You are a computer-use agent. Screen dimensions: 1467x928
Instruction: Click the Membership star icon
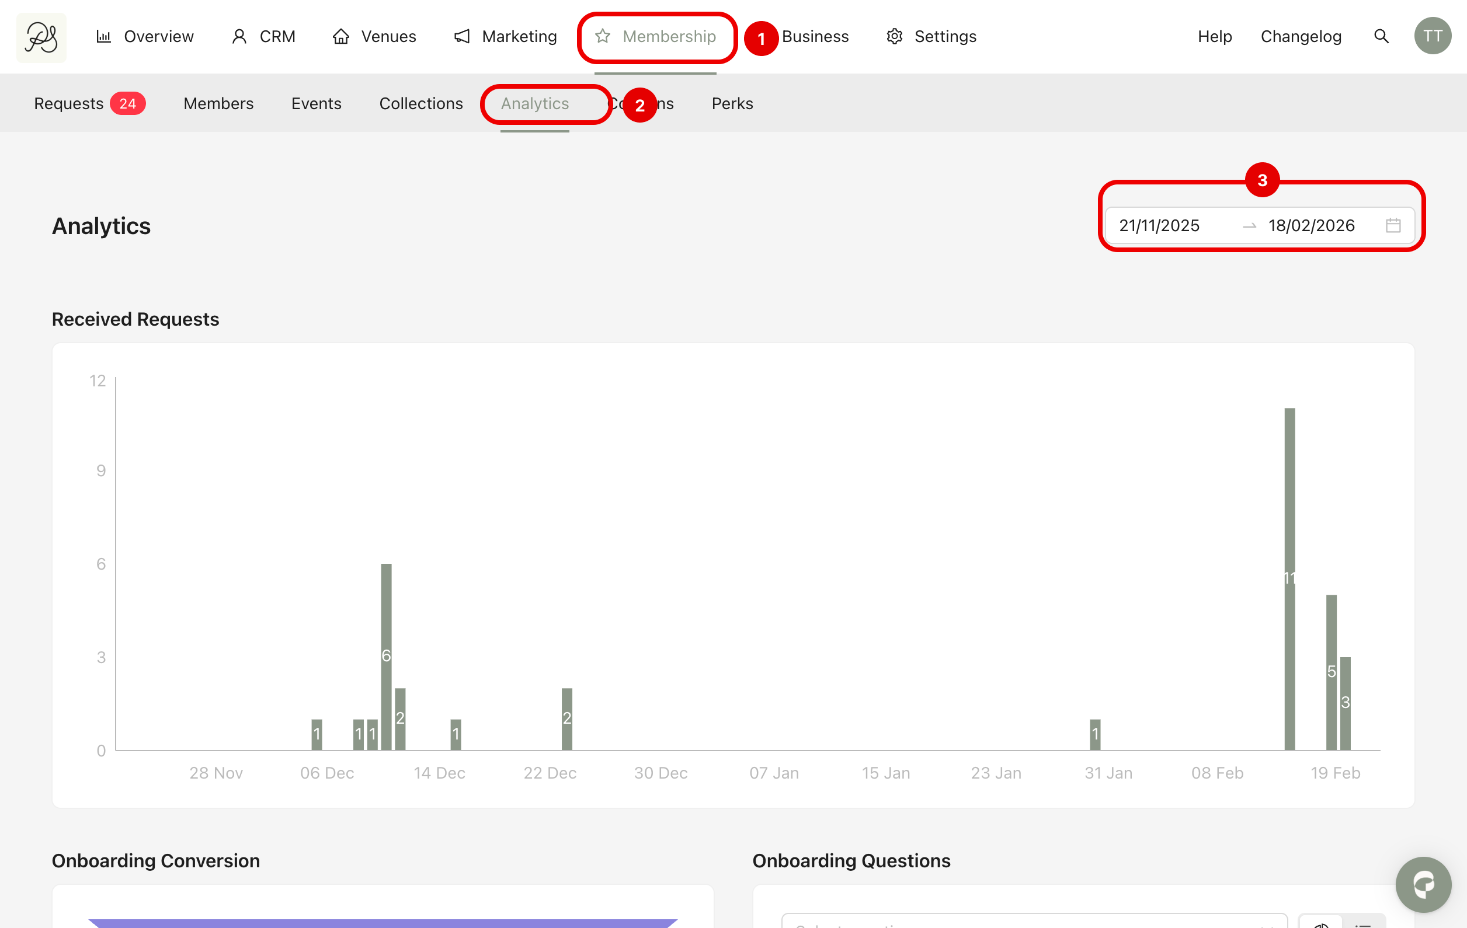(x=603, y=37)
